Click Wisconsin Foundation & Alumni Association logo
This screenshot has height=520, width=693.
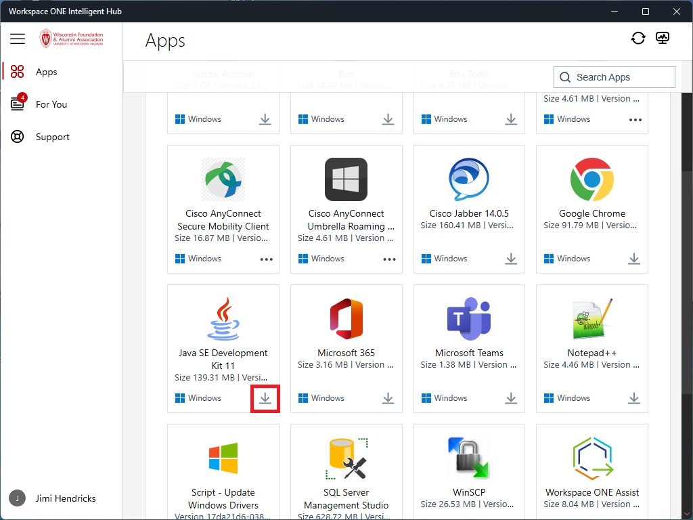(72, 39)
